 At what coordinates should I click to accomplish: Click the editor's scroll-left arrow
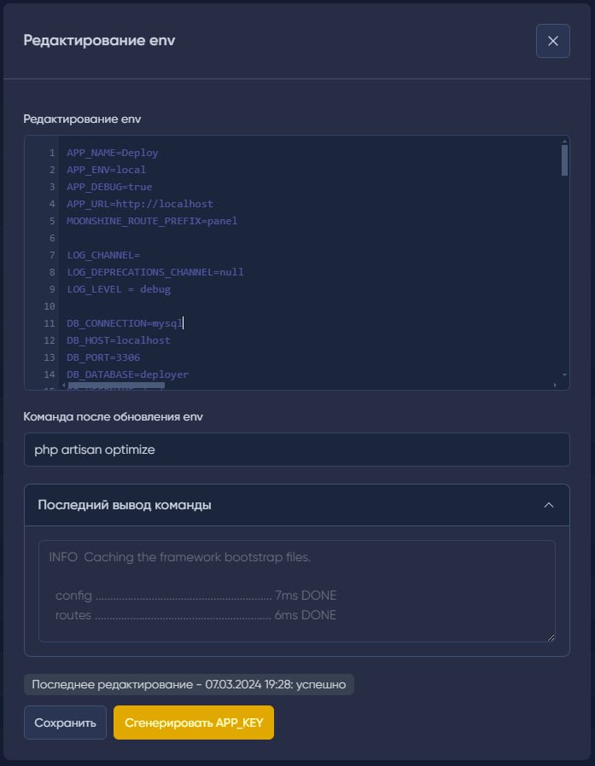pyautogui.click(x=63, y=386)
